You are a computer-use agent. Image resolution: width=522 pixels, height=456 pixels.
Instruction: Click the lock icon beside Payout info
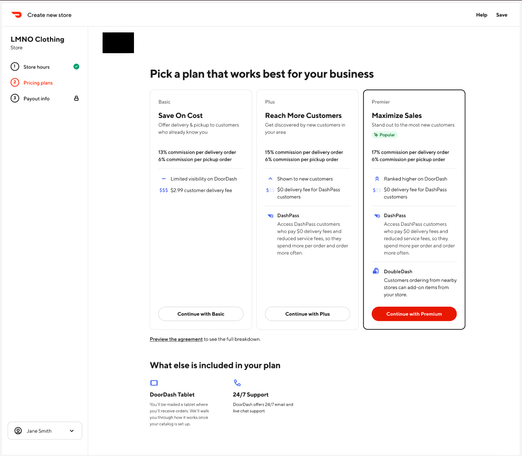click(x=76, y=98)
